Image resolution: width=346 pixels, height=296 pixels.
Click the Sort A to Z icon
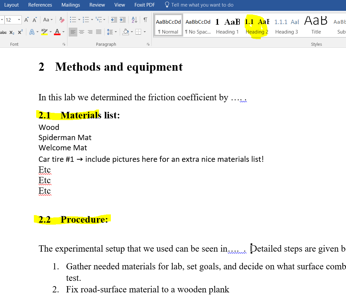[x=135, y=20]
